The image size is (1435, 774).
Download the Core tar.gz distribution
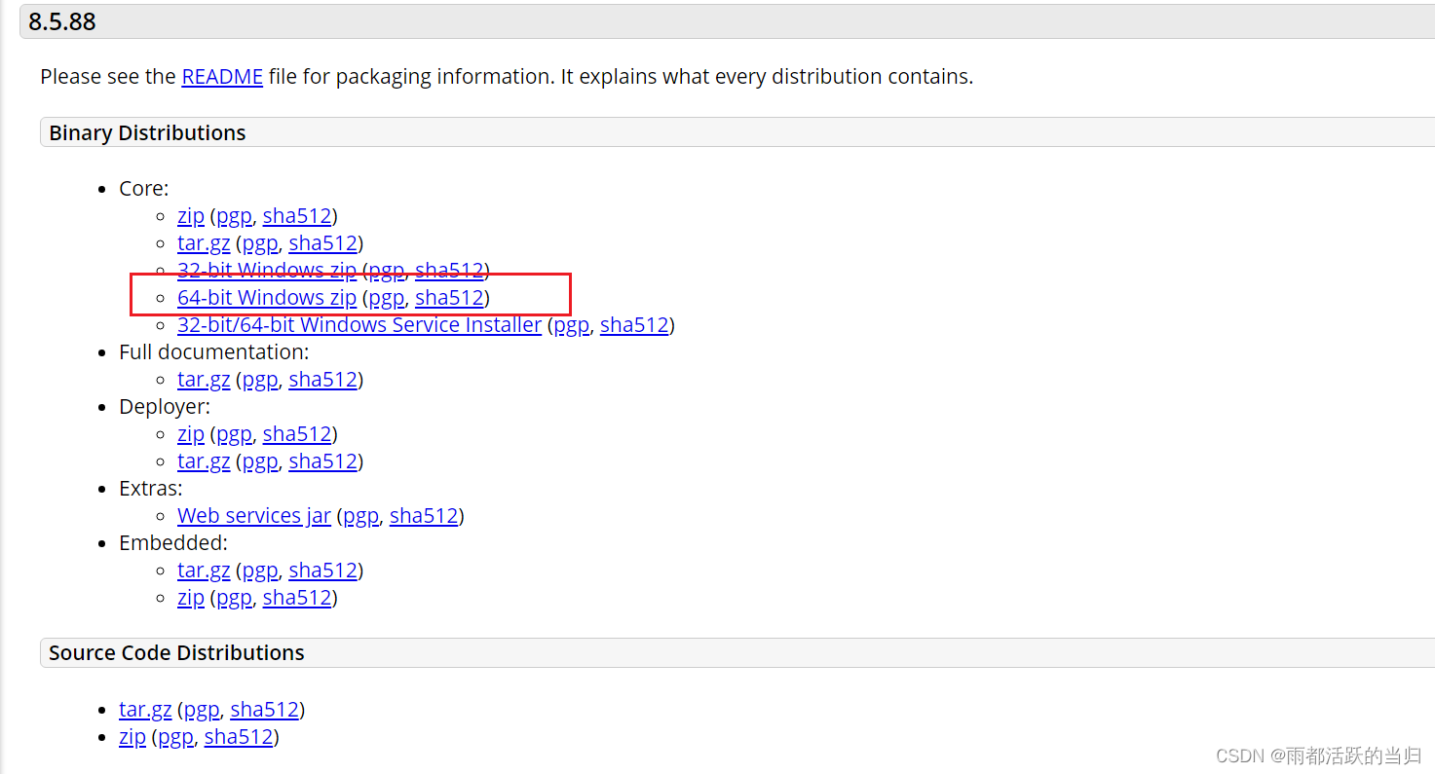[204, 242]
